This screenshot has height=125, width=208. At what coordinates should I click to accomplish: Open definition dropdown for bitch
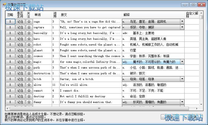point(182,79)
